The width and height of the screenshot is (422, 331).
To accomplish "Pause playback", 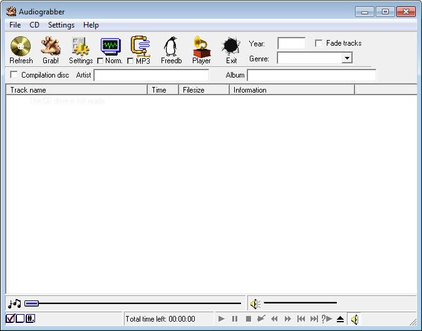I will click(235, 319).
